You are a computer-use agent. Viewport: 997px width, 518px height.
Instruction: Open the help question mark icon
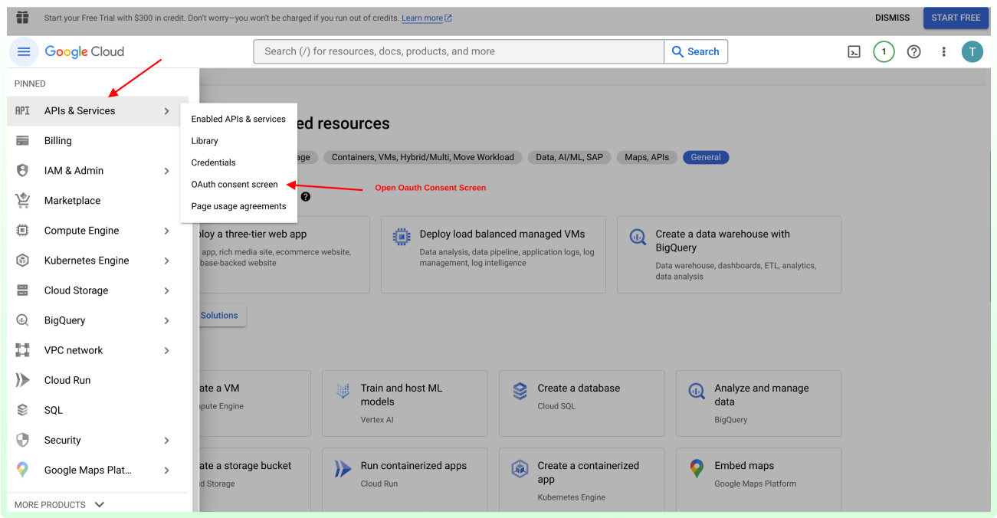913,51
